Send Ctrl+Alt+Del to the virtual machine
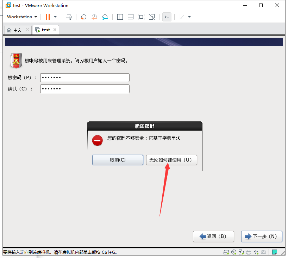Screen dimensions: 288x258 (69, 17)
